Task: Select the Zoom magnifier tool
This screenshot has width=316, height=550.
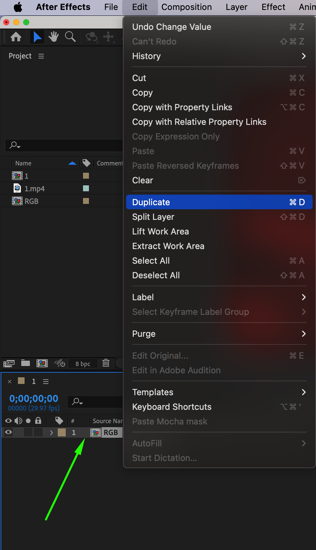Action: tap(70, 37)
